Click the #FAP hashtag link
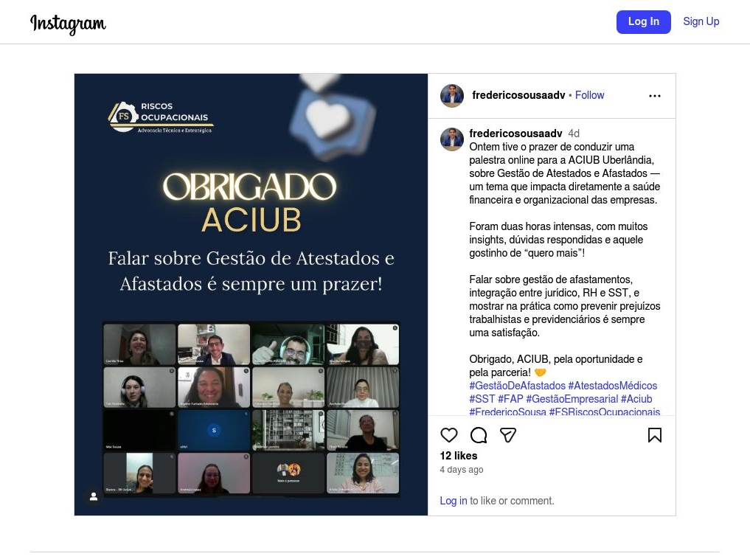This screenshot has width=750, height=559. coord(510,399)
